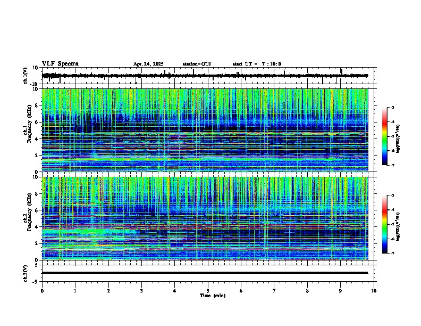Click inside the ch.2 spectrogram panel

point(205,218)
